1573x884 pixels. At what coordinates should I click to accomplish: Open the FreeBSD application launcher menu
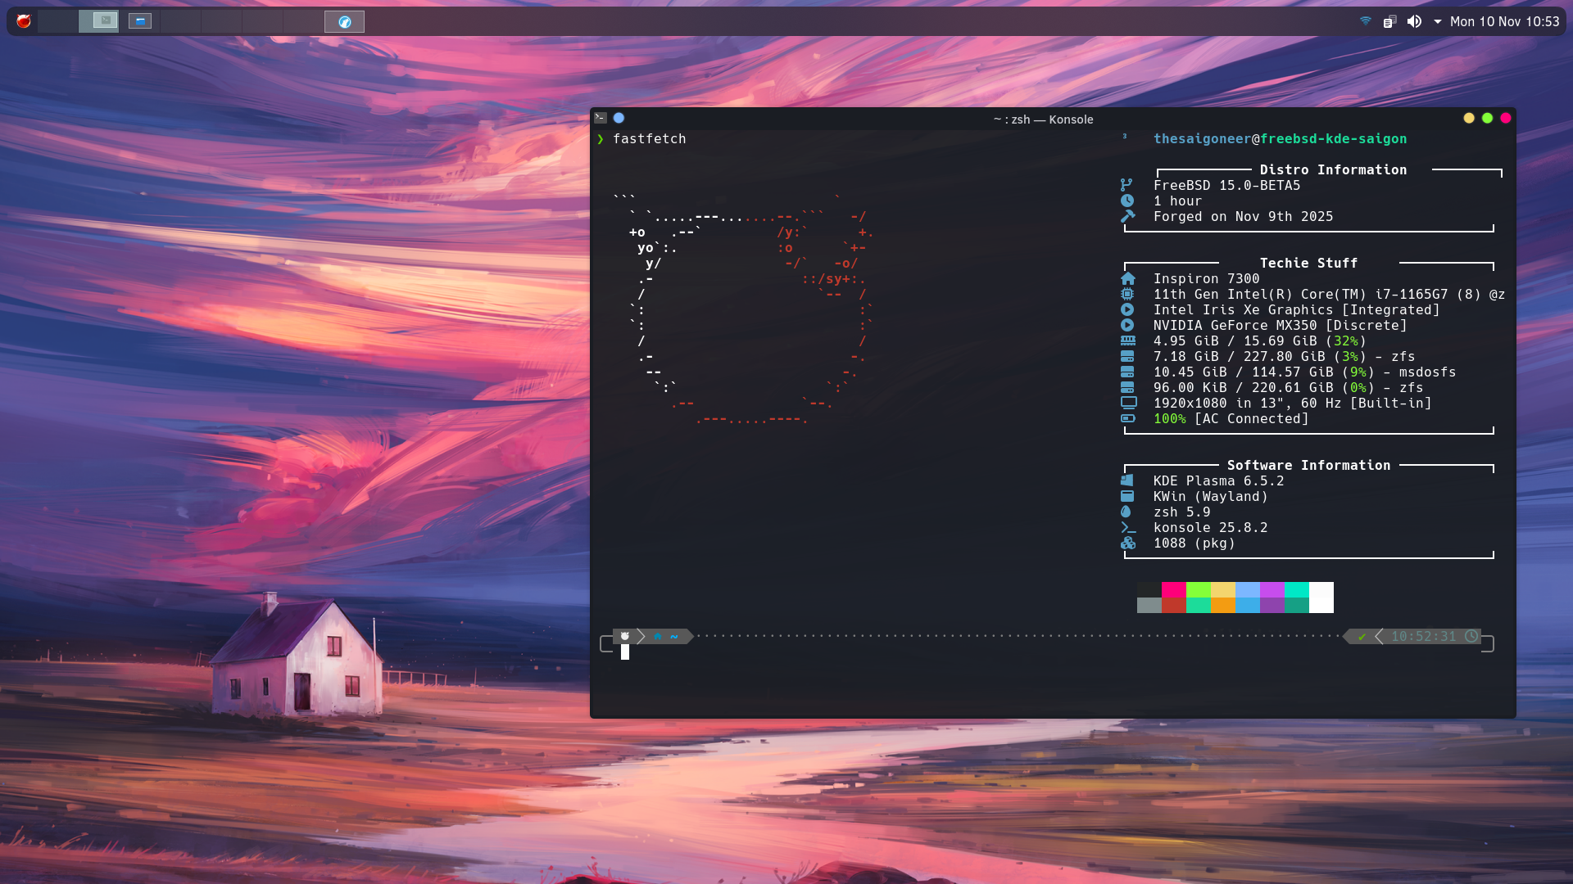pyautogui.click(x=24, y=21)
